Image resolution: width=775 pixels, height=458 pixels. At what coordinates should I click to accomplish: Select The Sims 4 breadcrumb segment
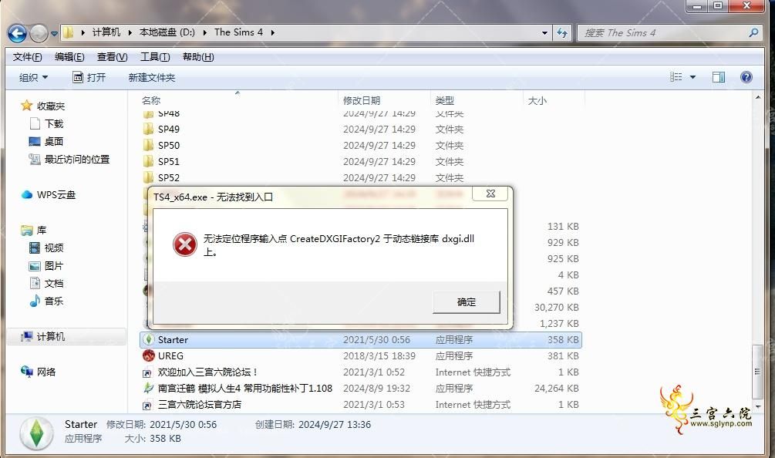(238, 32)
